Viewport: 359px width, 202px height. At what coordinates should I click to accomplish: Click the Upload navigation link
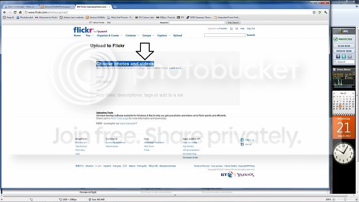(177, 35)
